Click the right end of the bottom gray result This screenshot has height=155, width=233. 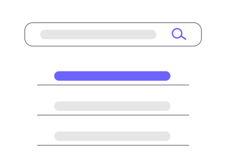[166, 136]
